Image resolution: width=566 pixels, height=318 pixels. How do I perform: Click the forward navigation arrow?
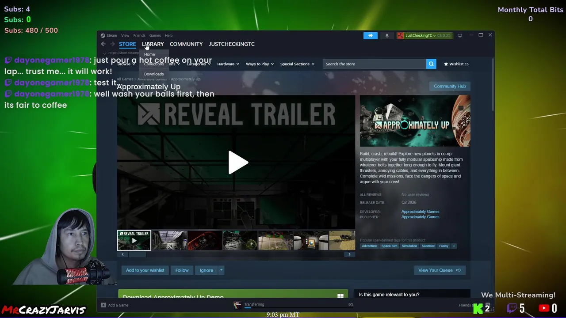pyautogui.click(x=112, y=44)
